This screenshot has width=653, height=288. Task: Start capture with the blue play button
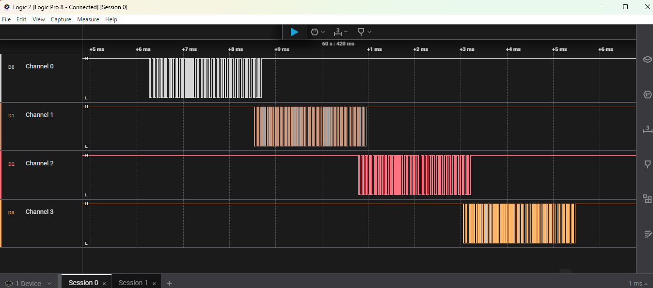pos(294,32)
